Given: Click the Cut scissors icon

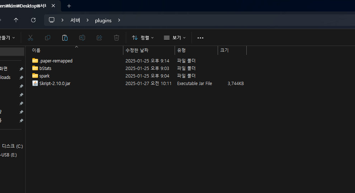Looking at the screenshot, I should pyautogui.click(x=30, y=38).
